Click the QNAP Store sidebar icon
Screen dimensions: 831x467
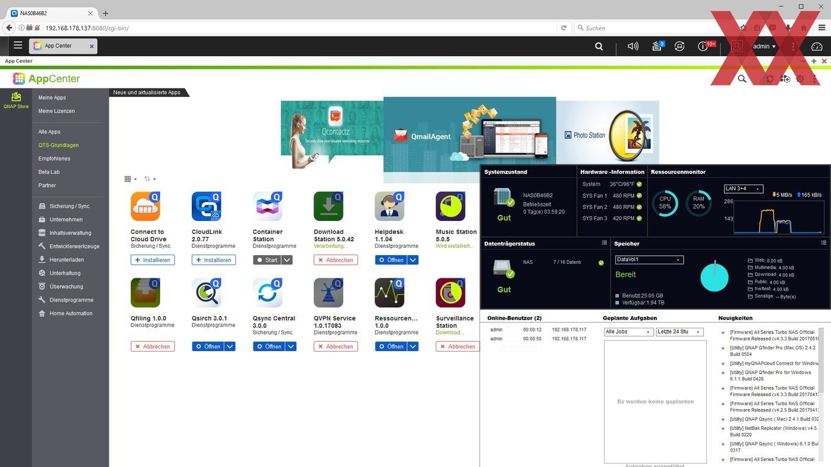pyautogui.click(x=16, y=100)
